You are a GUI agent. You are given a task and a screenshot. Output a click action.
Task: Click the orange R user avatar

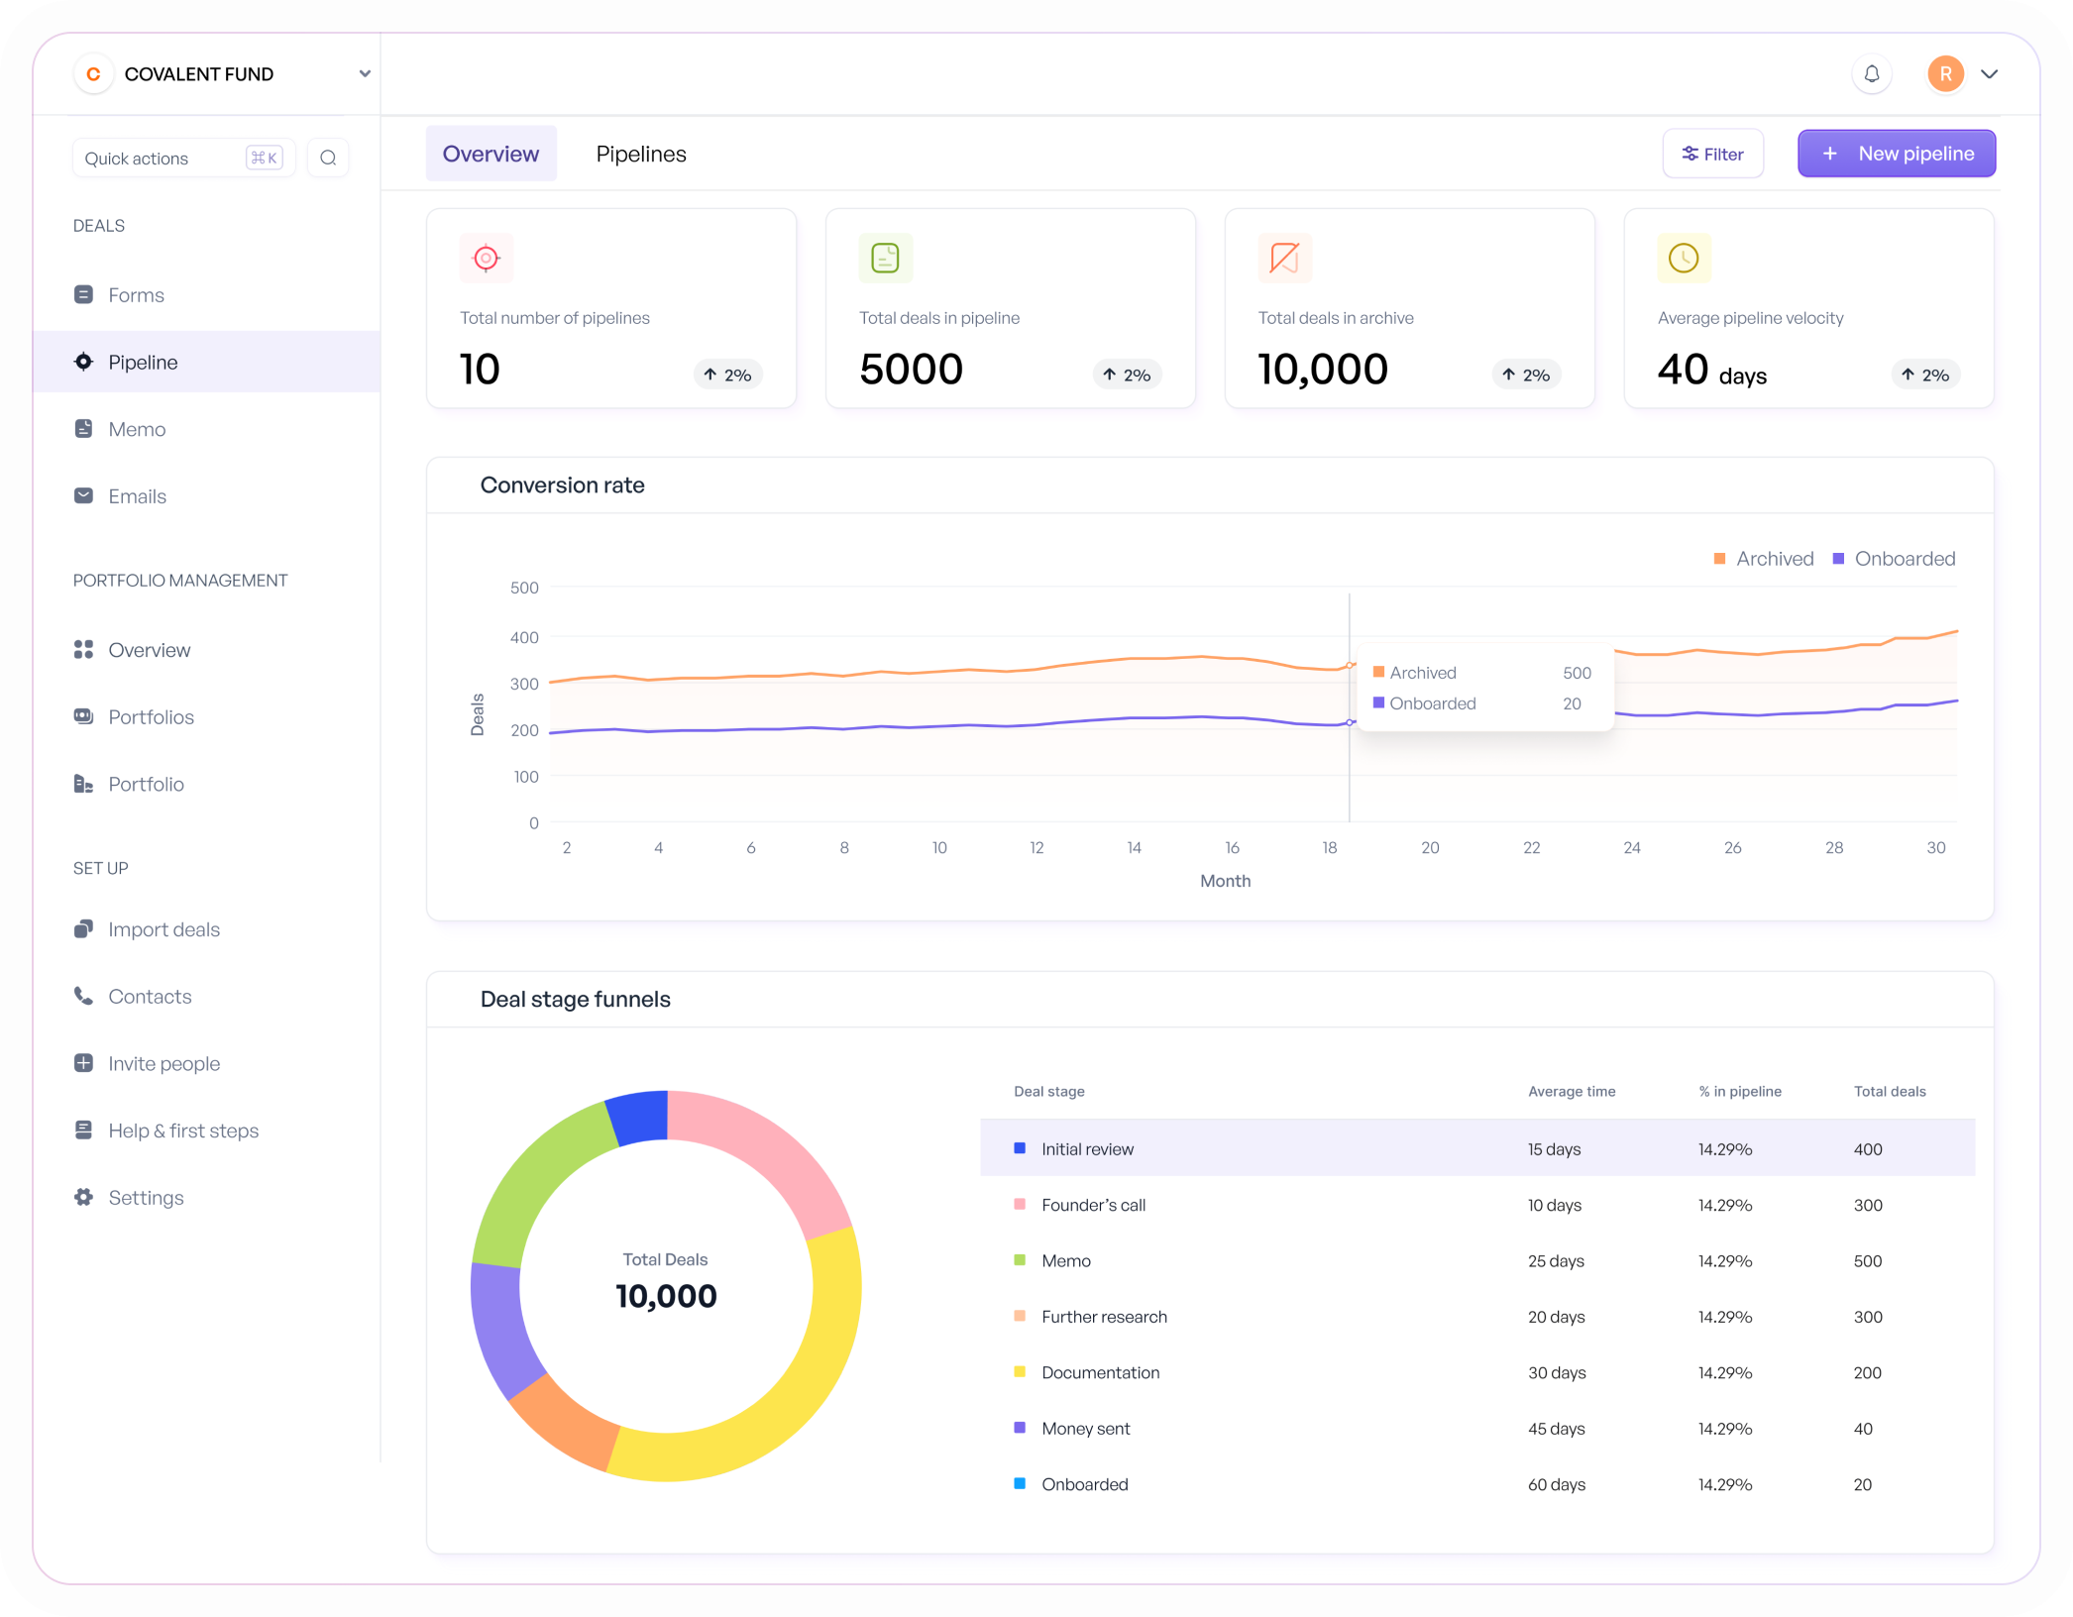(x=1945, y=74)
